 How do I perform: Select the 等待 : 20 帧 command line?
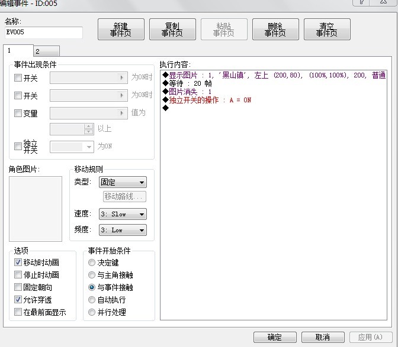(x=187, y=83)
